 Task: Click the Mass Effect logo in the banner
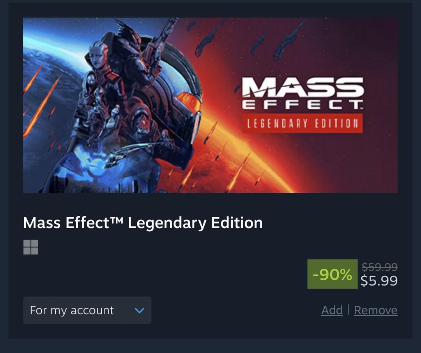point(302,93)
